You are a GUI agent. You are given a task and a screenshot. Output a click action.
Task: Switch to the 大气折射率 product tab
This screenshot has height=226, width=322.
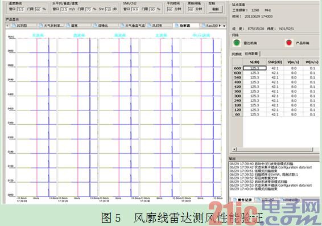click(51, 26)
